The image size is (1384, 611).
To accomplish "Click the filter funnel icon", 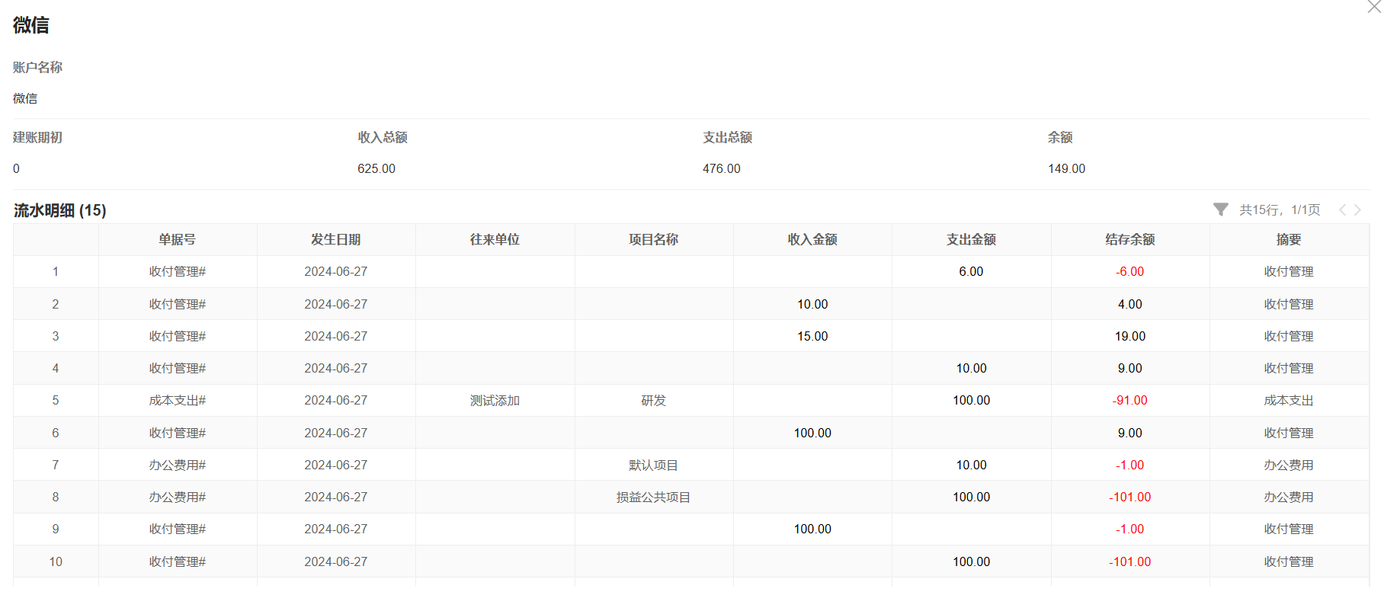I will [1220, 210].
